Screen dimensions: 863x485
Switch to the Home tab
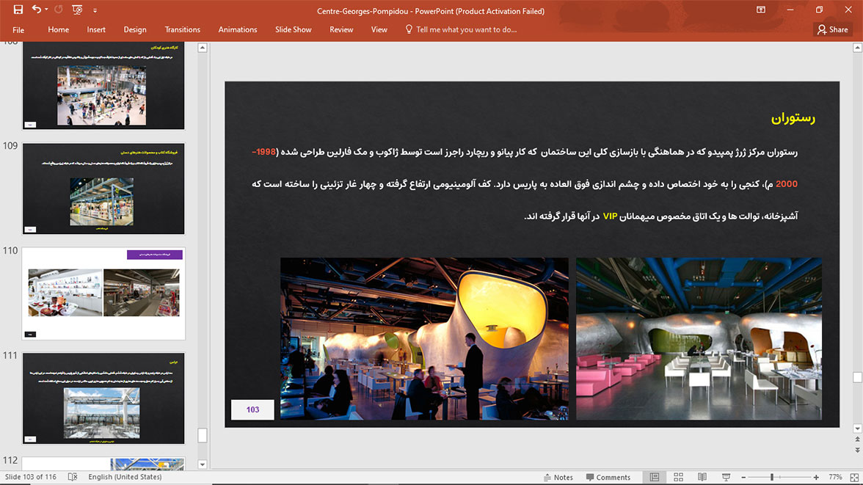59,30
